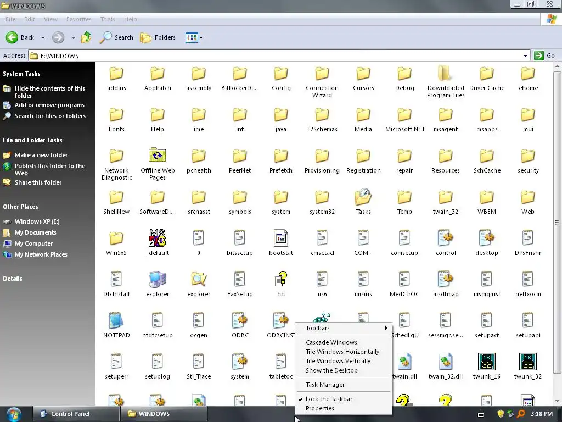Open My Documents in Other Places
562x422 pixels.
click(36, 232)
